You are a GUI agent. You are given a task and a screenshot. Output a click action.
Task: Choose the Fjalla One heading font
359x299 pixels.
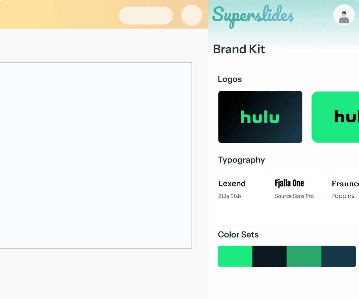click(289, 183)
